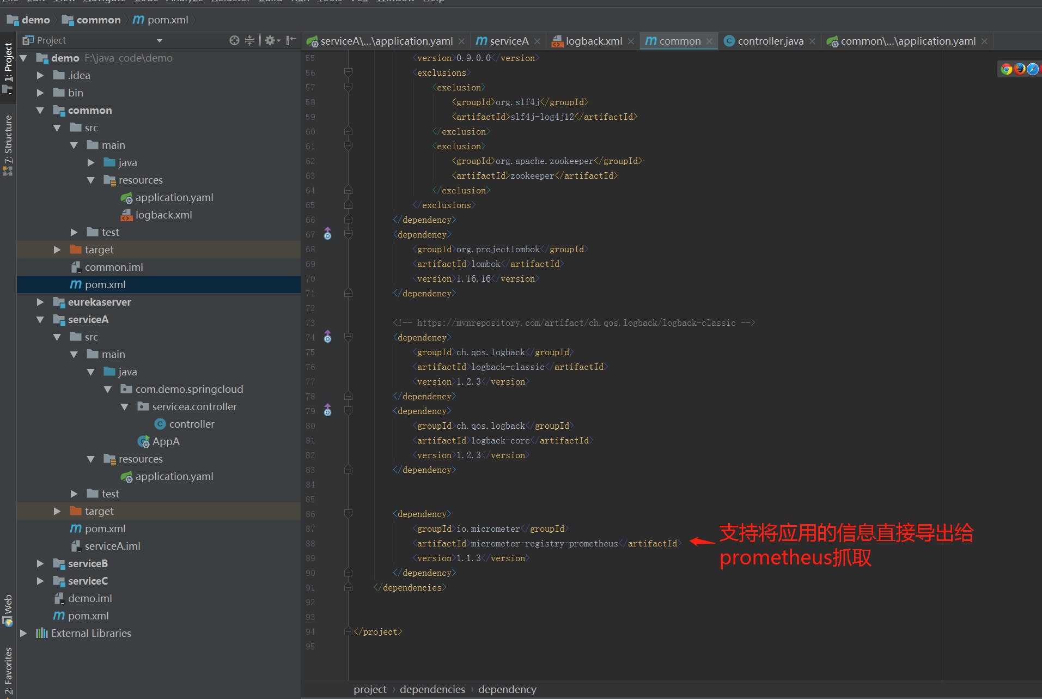Select the controller class in tree

click(185, 424)
